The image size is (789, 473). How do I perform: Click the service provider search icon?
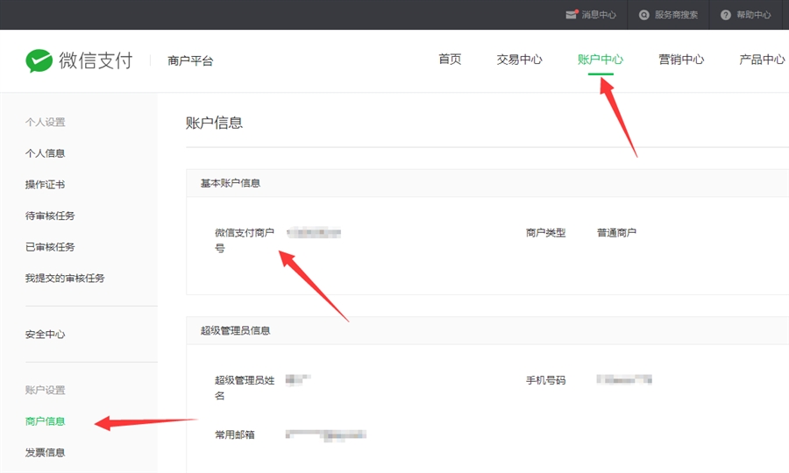644,15
